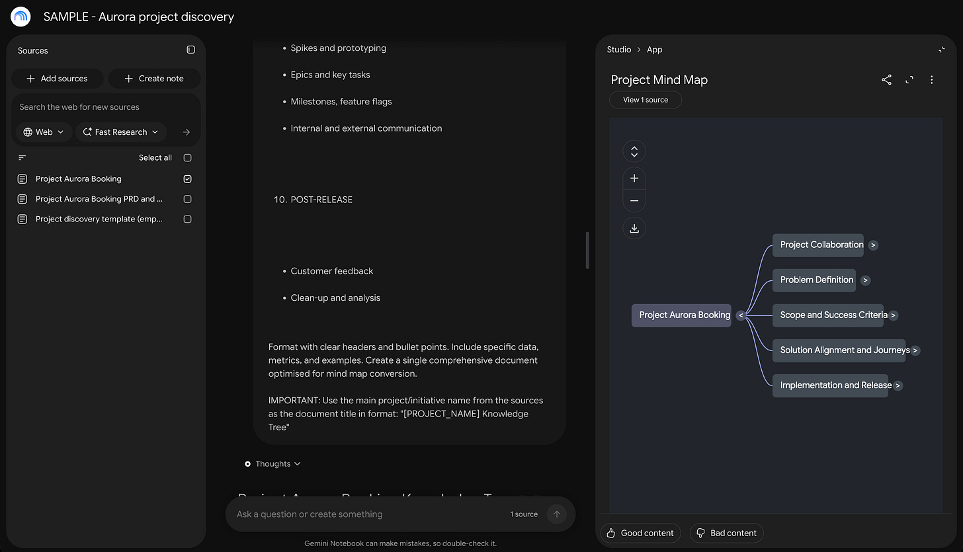
Task: Submit web source search arrow
Action: [187, 132]
